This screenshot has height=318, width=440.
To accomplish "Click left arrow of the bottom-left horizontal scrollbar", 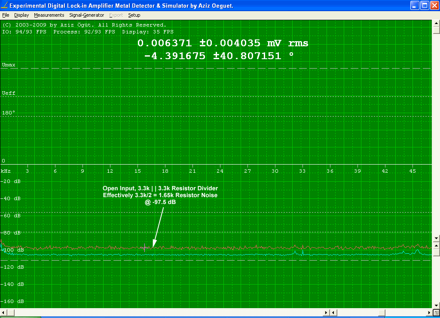I will click(3, 312).
